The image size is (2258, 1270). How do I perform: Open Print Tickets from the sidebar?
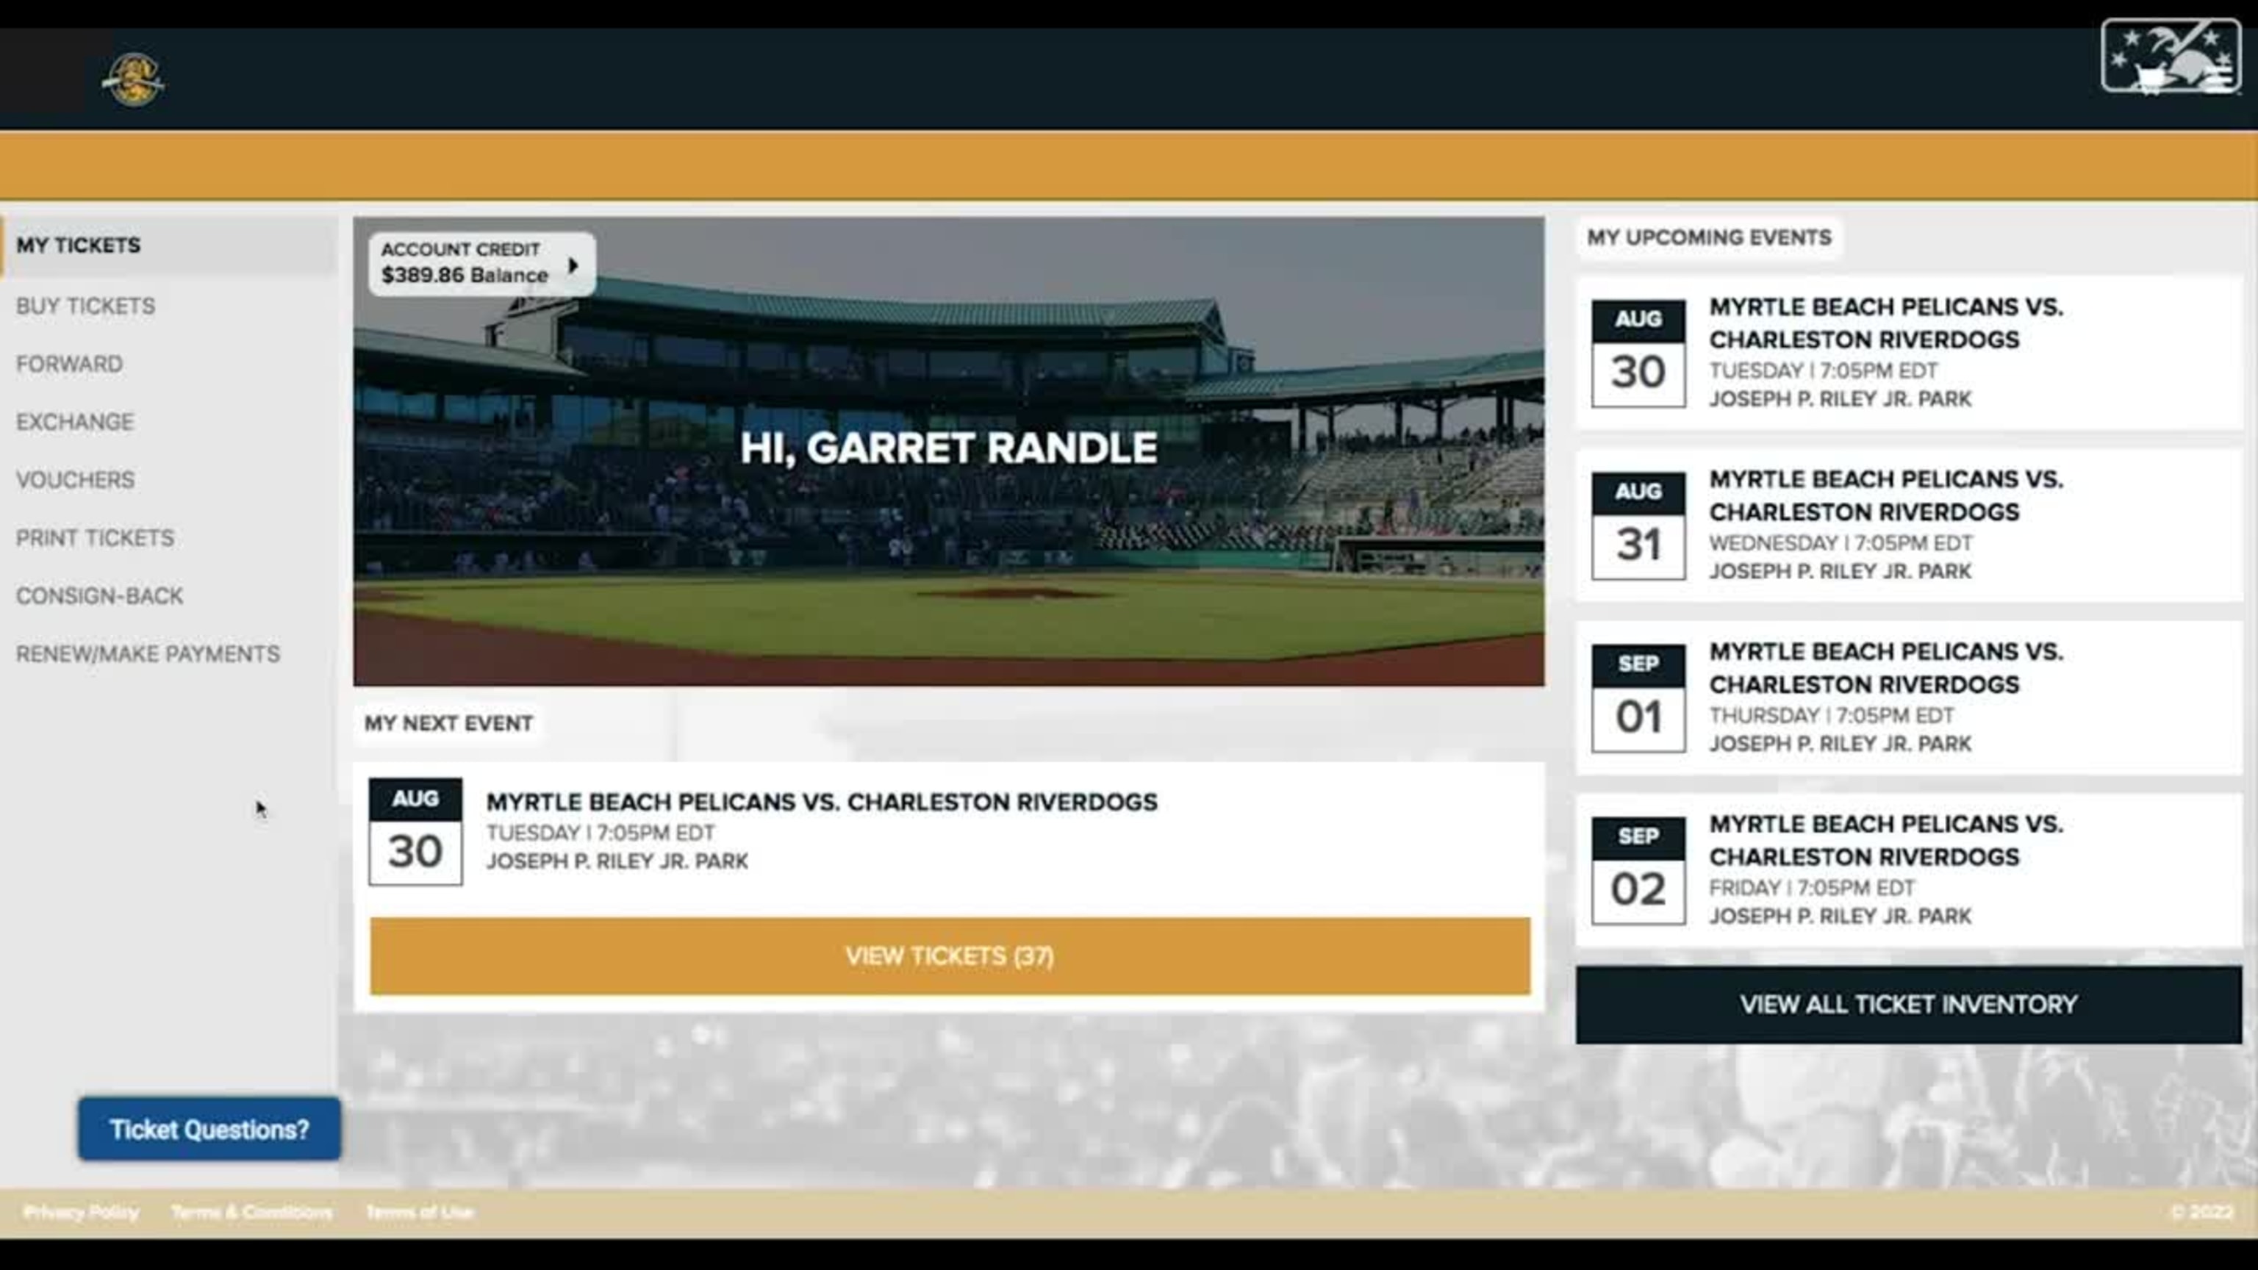coord(95,537)
